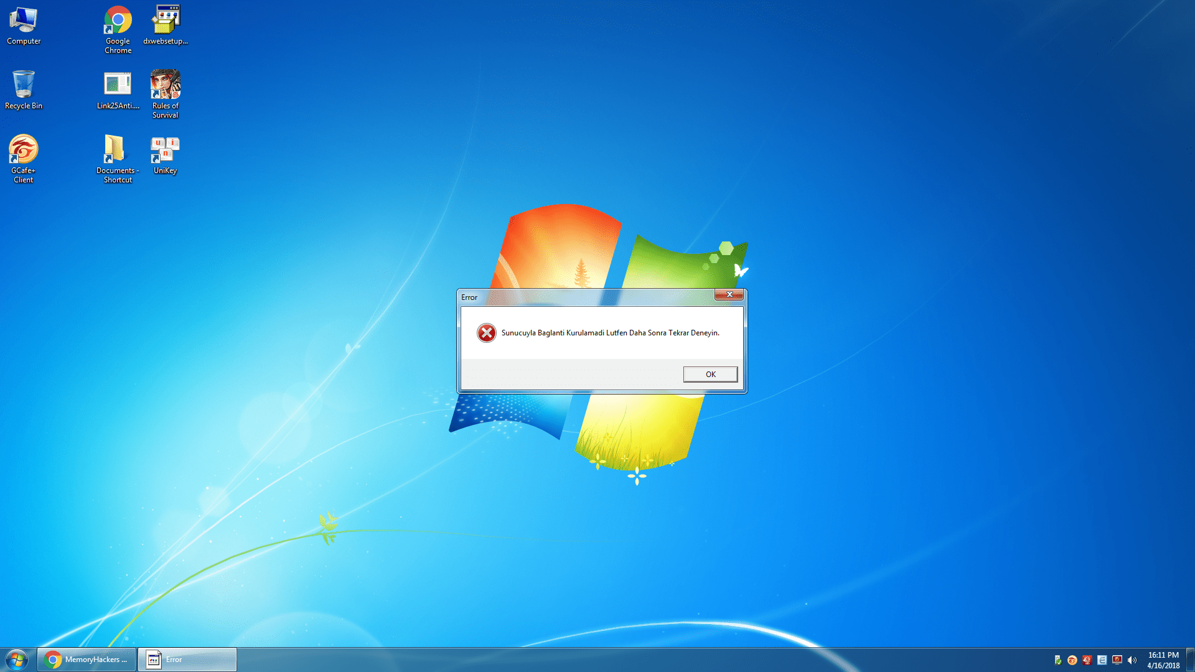Click Safely Remove Hardware tray icon

(1057, 660)
